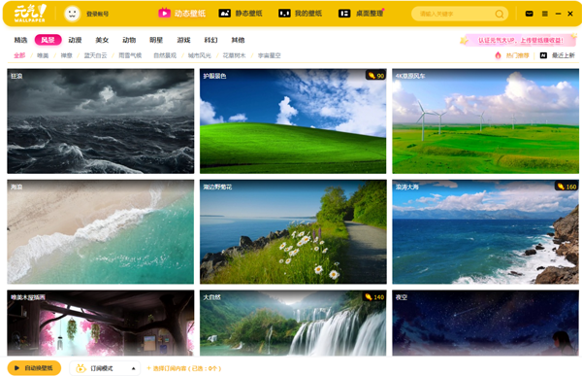Open the 海浪 beach wave wallpaper
Screen dimensions: 582x376
[x=101, y=231]
